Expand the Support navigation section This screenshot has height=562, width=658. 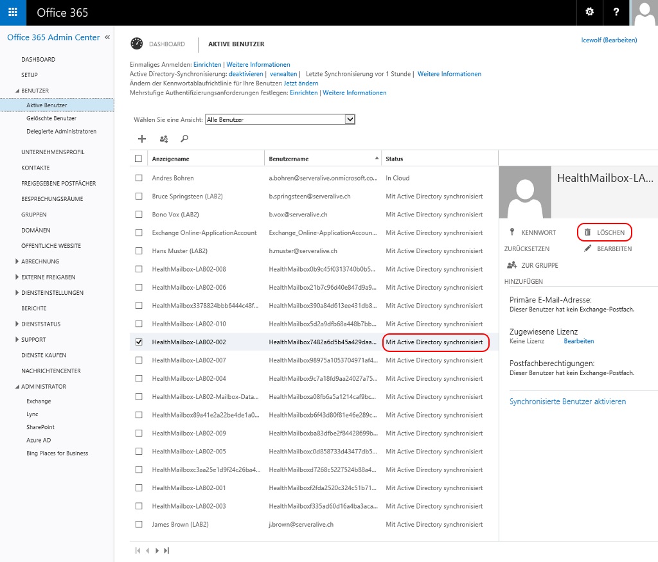click(17, 339)
